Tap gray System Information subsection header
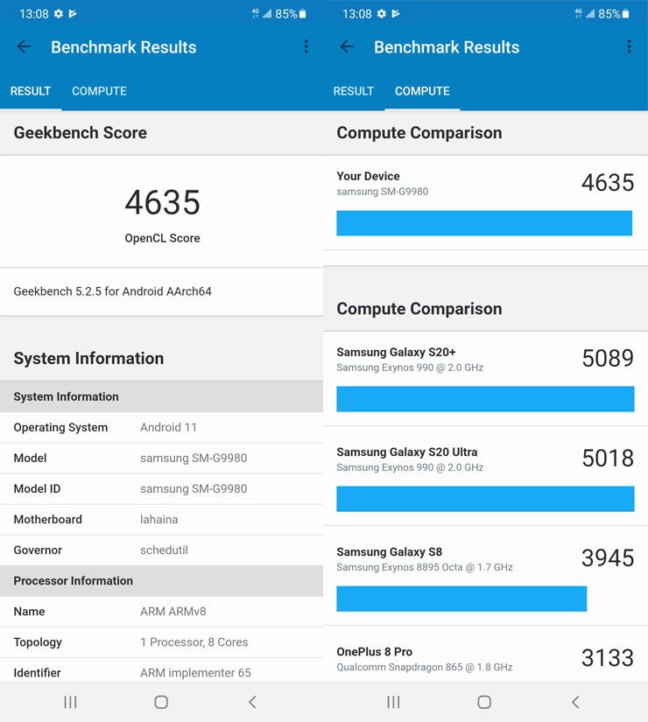 click(x=161, y=396)
